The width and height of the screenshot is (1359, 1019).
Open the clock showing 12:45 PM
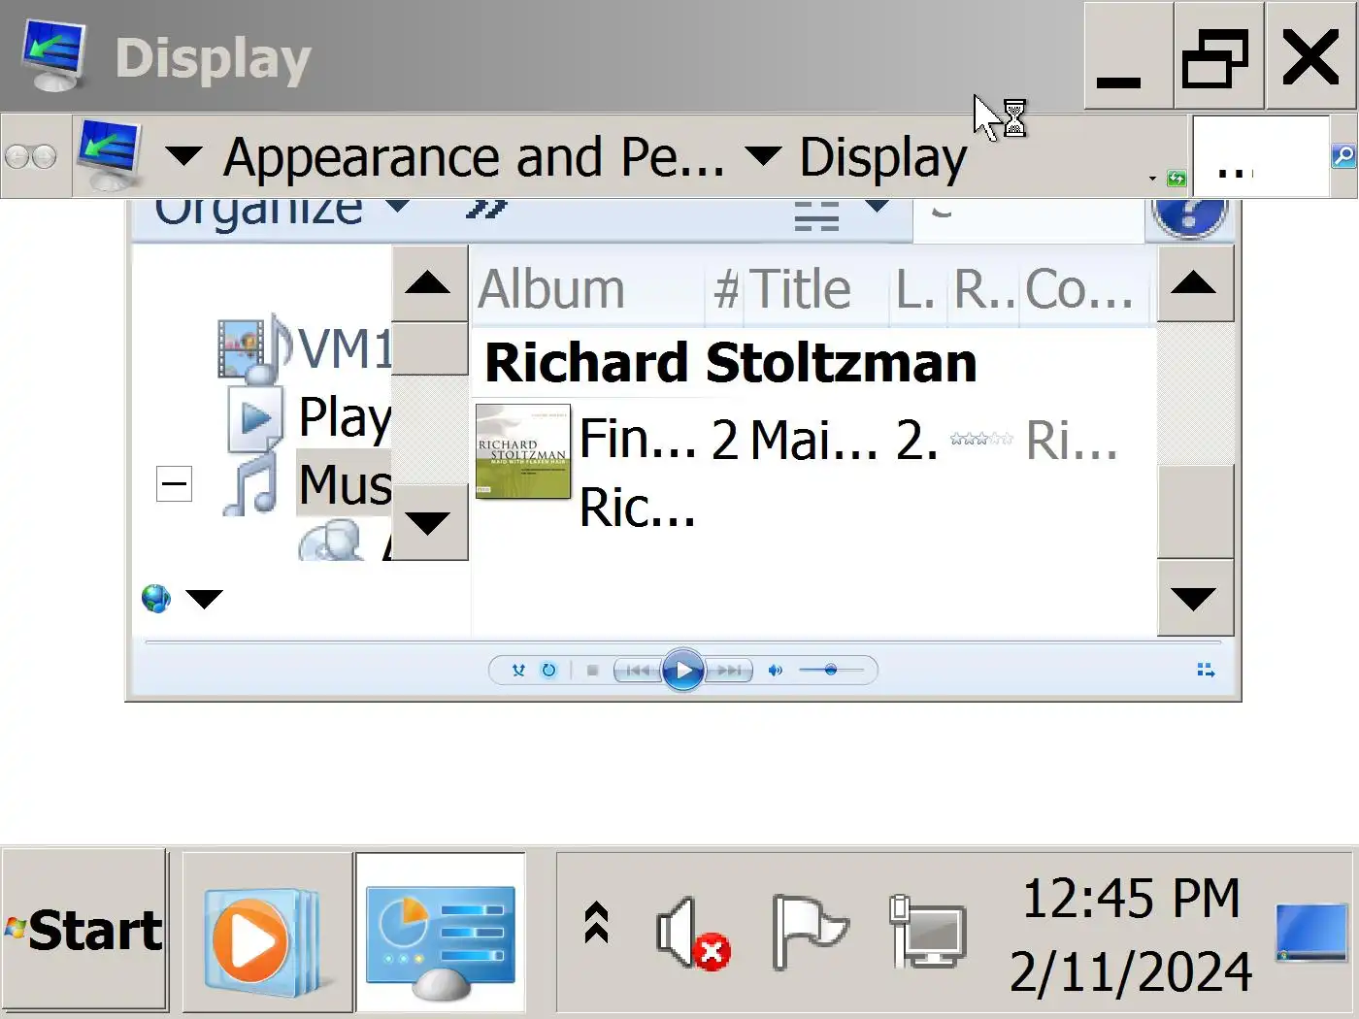click(x=1131, y=935)
